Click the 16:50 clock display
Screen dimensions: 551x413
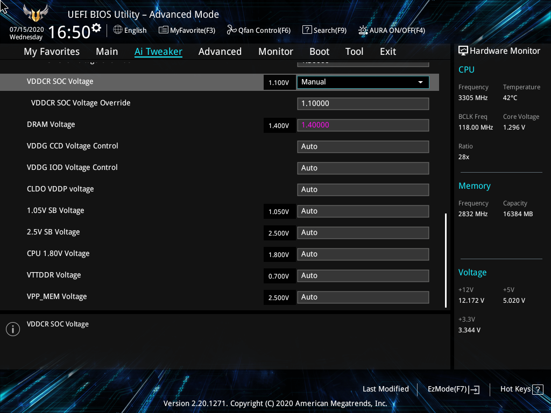click(x=69, y=32)
